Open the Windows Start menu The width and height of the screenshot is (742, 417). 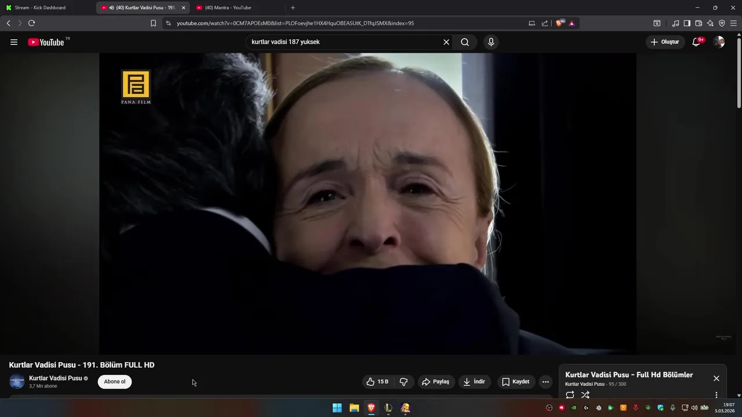point(337,408)
